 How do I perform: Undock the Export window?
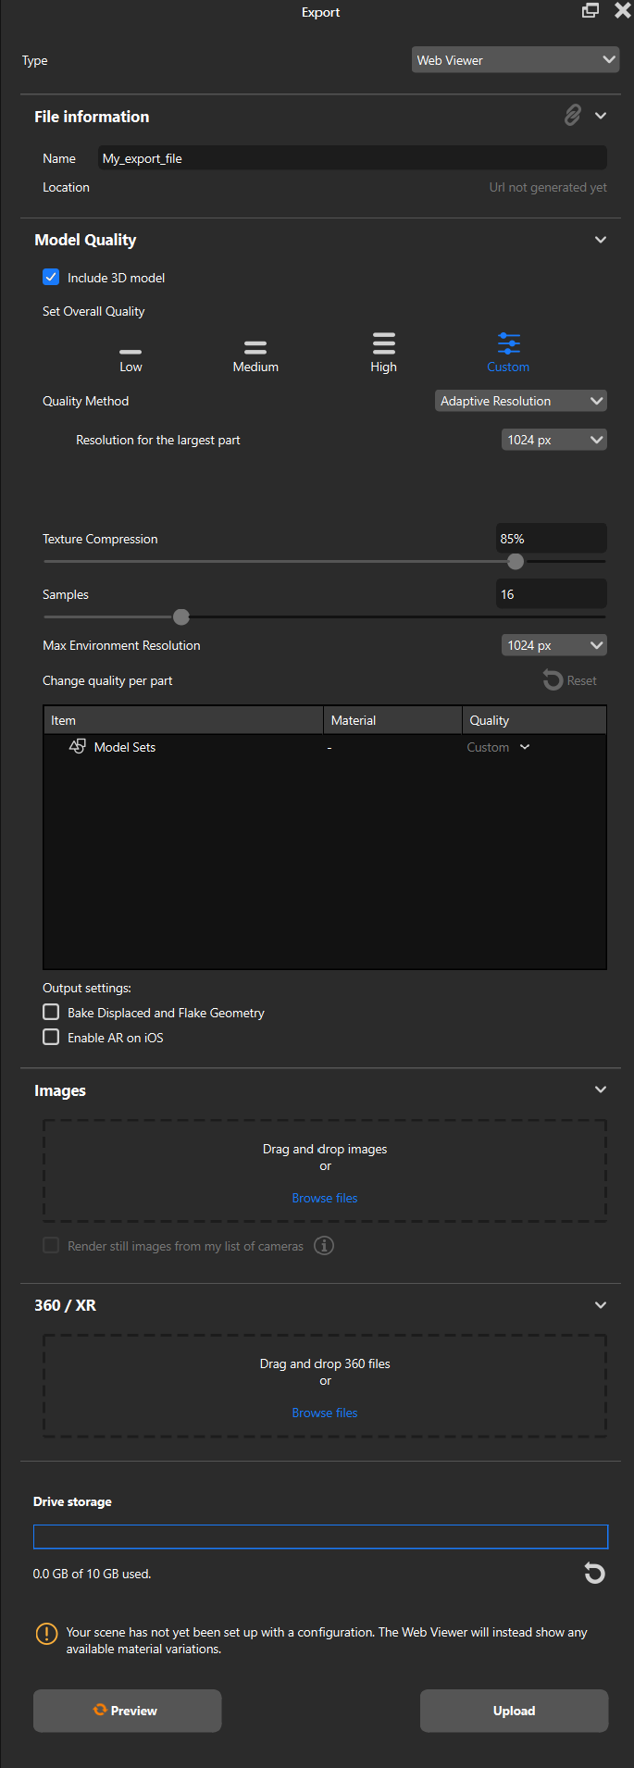click(590, 11)
